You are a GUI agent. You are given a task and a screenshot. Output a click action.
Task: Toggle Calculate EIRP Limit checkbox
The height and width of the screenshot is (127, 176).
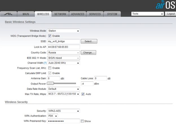pyautogui.click(x=50, y=73)
